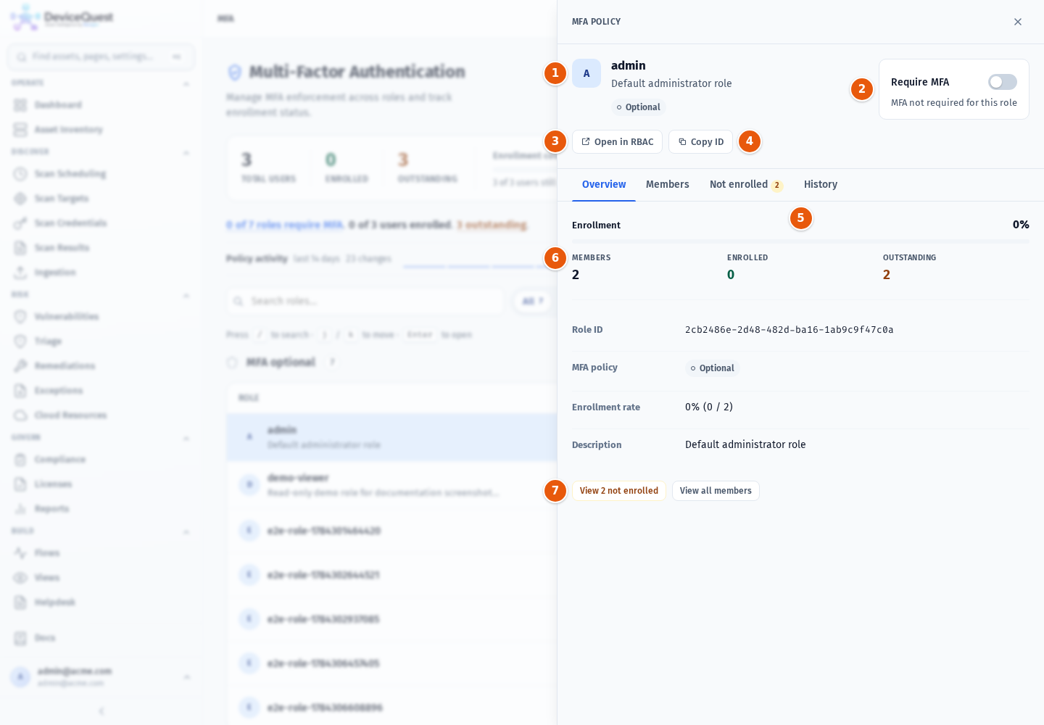
Task: Open the All filter dropdown
Action: pyautogui.click(x=533, y=301)
